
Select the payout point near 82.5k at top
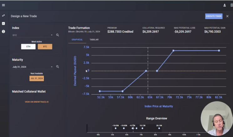click(x=219, y=50)
